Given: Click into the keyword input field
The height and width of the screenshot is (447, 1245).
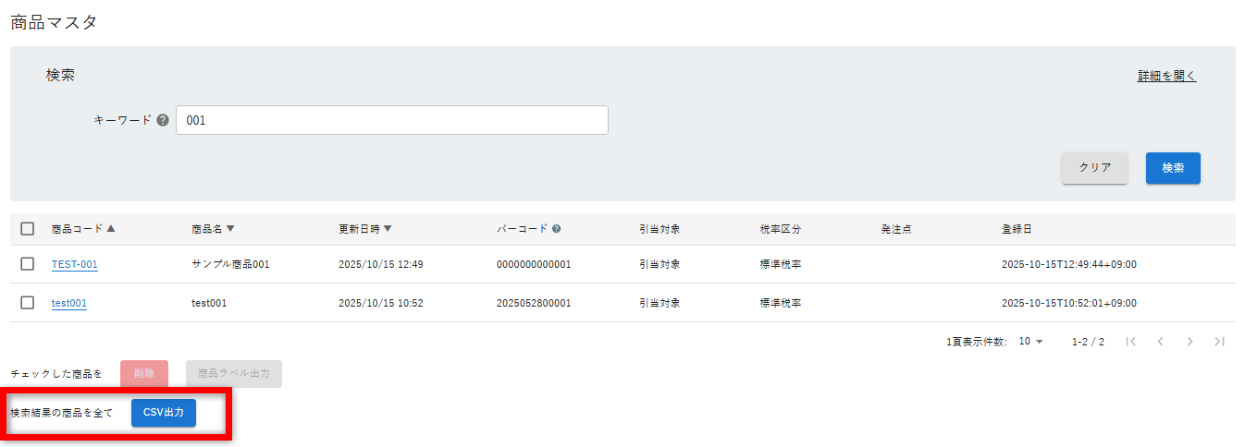Looking at the screenshot, I should 392,120.
